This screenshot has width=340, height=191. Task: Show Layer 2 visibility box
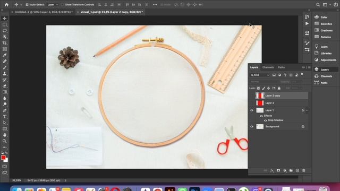pos(252,103)
